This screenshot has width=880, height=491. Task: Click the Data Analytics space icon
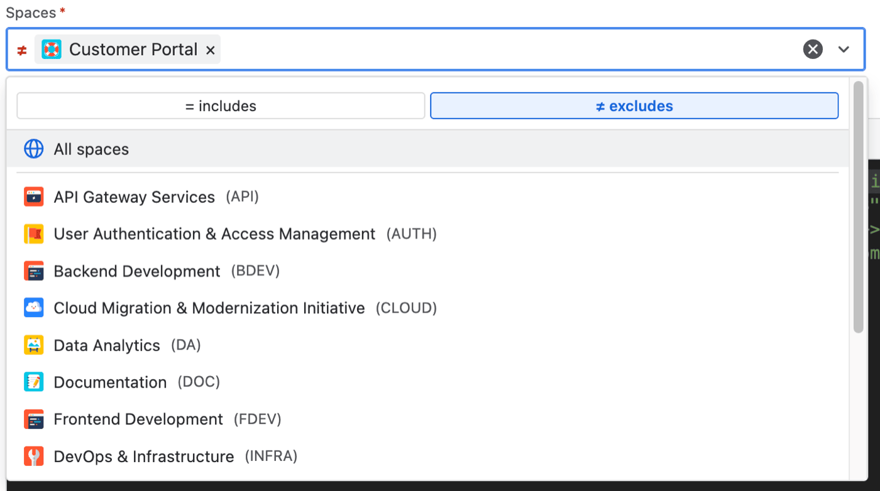[x=34, y=345]
